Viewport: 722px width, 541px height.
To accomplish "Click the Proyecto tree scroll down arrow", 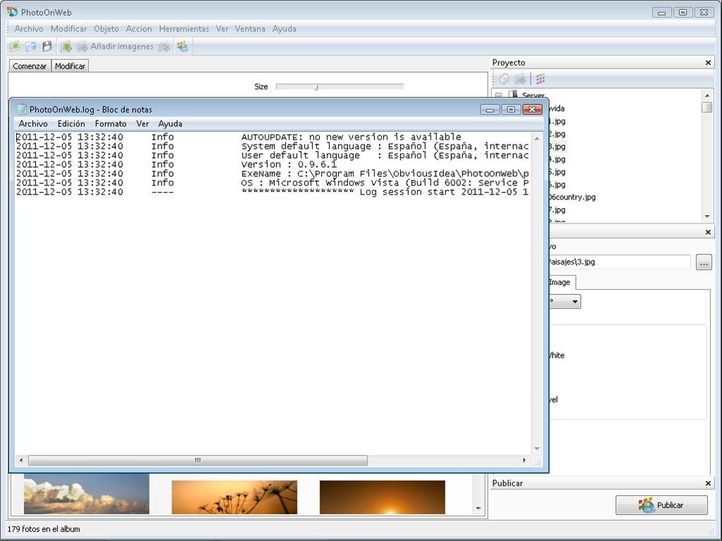I will [x=706, y=217].
